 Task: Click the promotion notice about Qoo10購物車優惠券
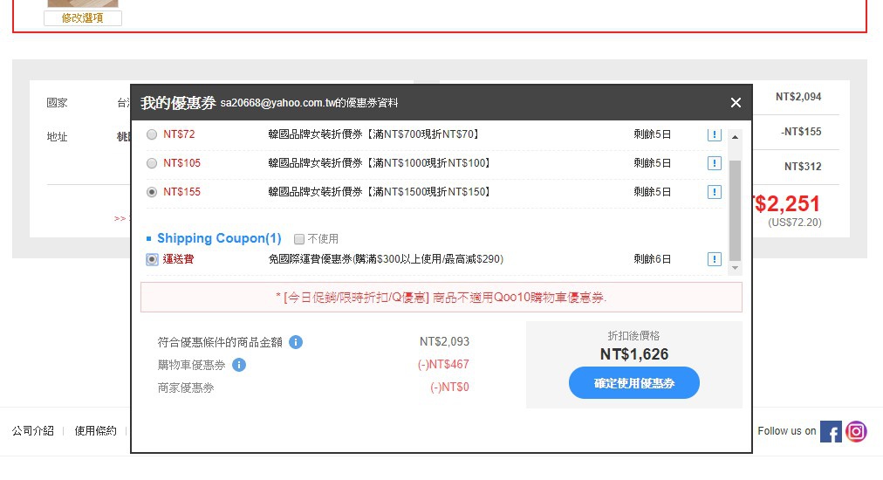[x=441, y=298]
